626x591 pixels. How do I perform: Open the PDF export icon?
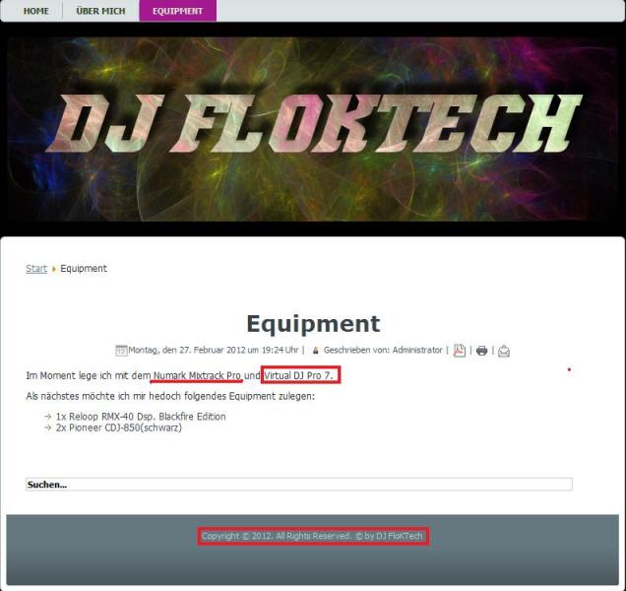459,351
